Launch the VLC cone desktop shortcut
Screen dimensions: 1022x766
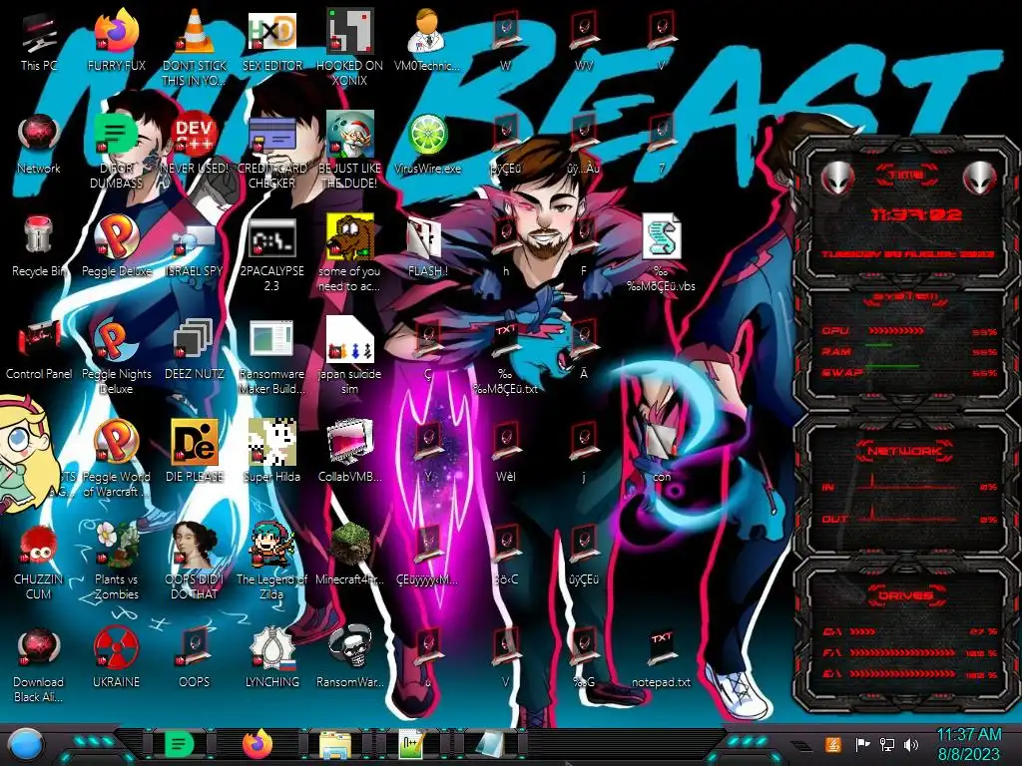click(195, 47)
